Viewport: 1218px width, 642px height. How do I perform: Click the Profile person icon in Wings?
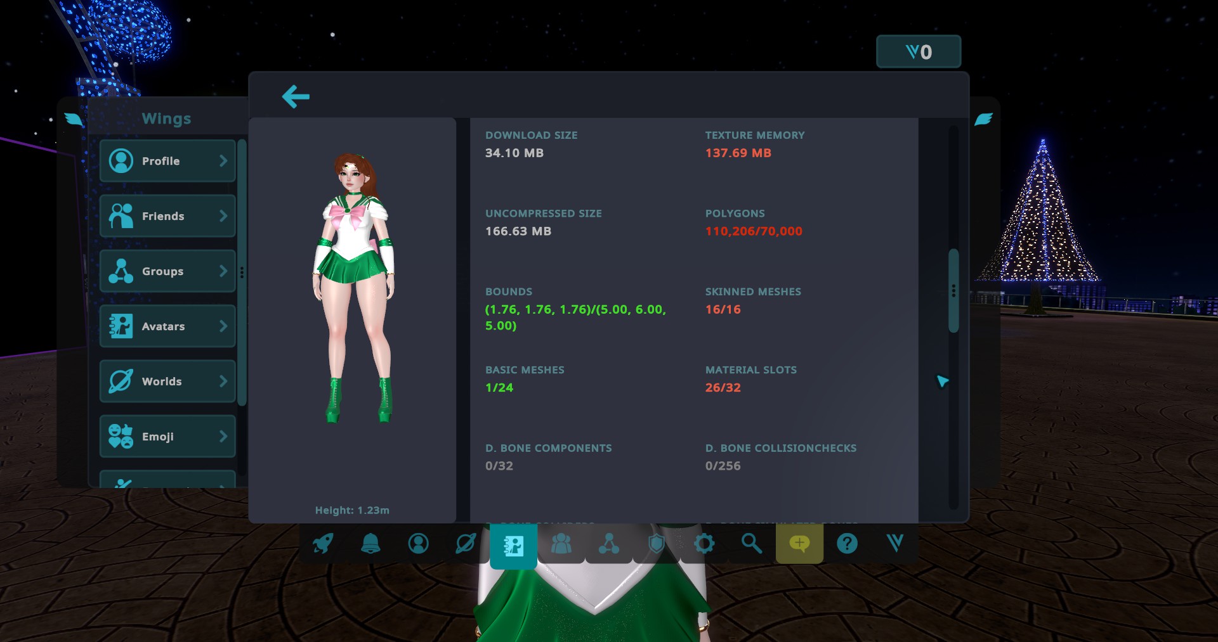(121, 161)
